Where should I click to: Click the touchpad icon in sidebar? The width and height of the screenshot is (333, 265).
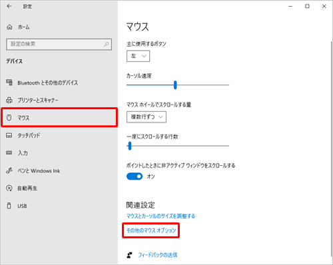(9, 135)
